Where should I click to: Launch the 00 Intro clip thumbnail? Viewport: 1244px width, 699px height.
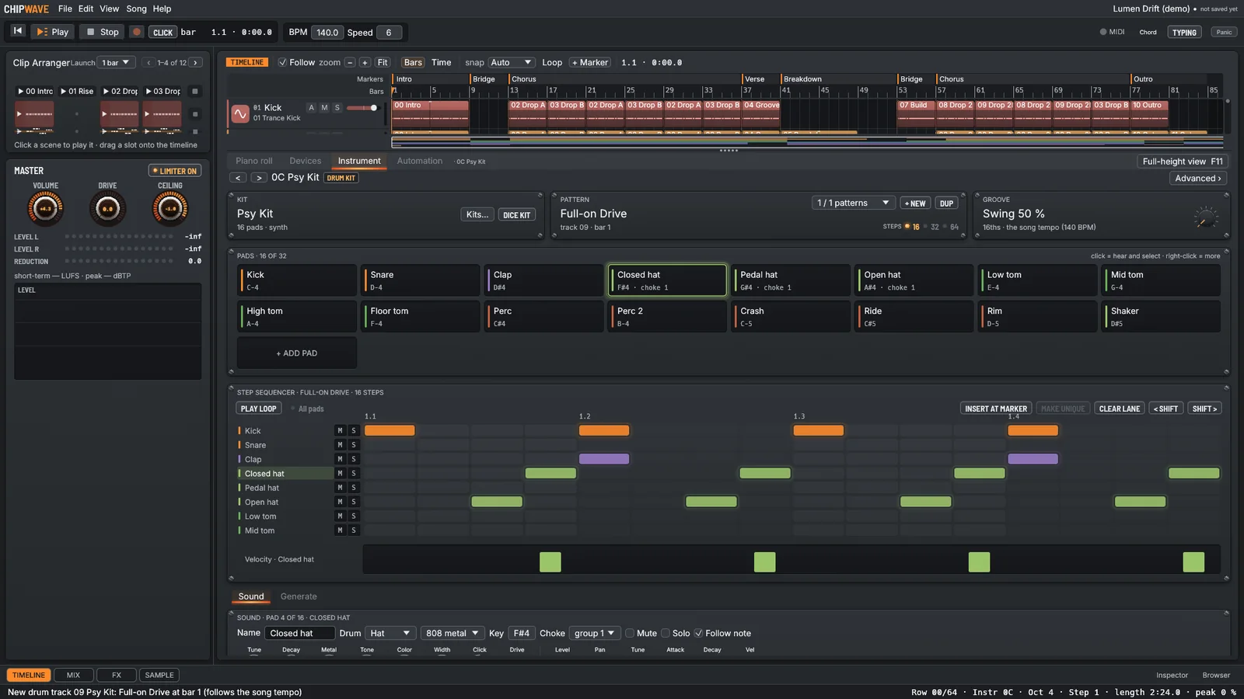click(x=35, y=114)
